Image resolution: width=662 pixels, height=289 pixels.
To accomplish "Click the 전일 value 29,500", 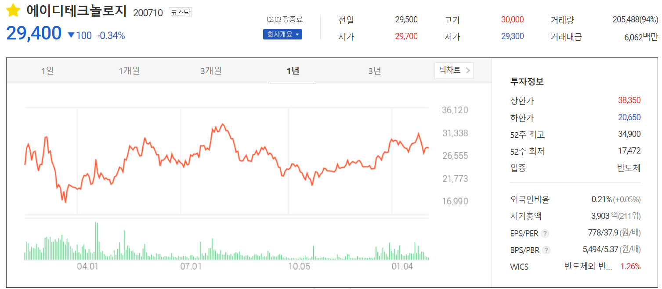I will coord(406,20).
